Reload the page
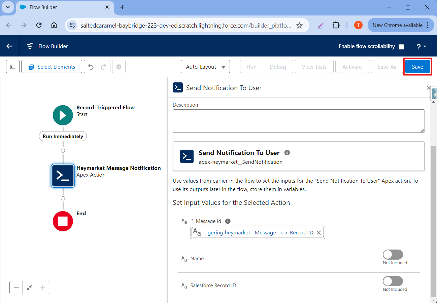Viewport: 437px width, 303px height. pyautogui.click(x=39, y=25)
